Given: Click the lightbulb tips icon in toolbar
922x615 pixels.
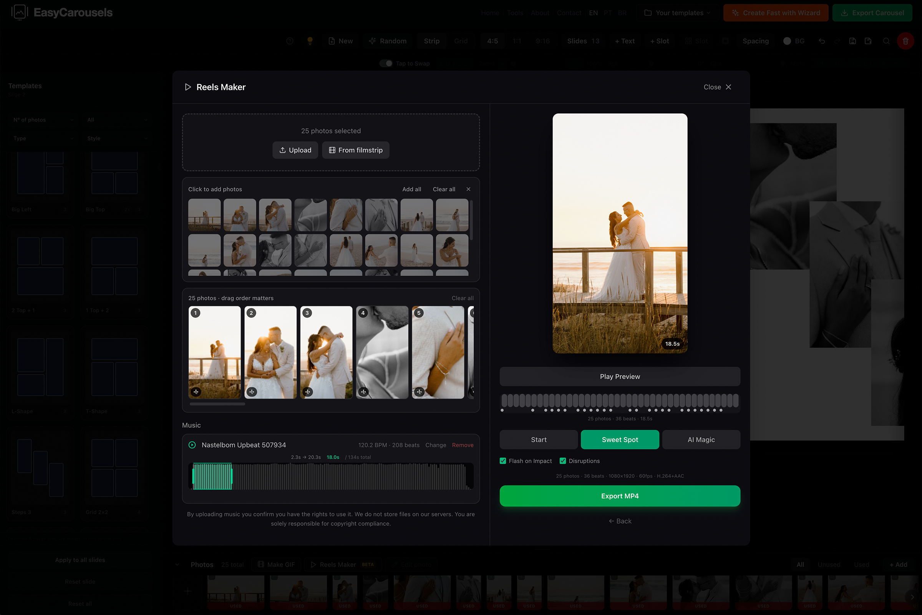Looking at the screenshot, I should coord(310,41).
